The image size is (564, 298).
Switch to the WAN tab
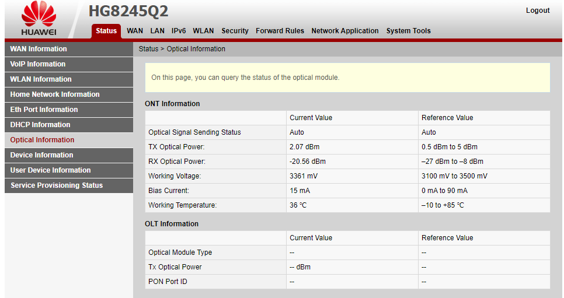pos(135,31)
